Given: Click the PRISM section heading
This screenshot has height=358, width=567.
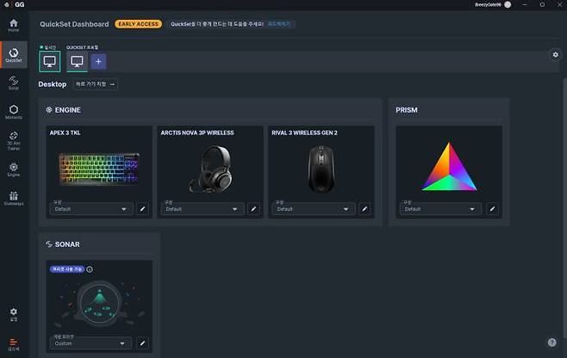Looking at the screenshot, I should point(407,110).
